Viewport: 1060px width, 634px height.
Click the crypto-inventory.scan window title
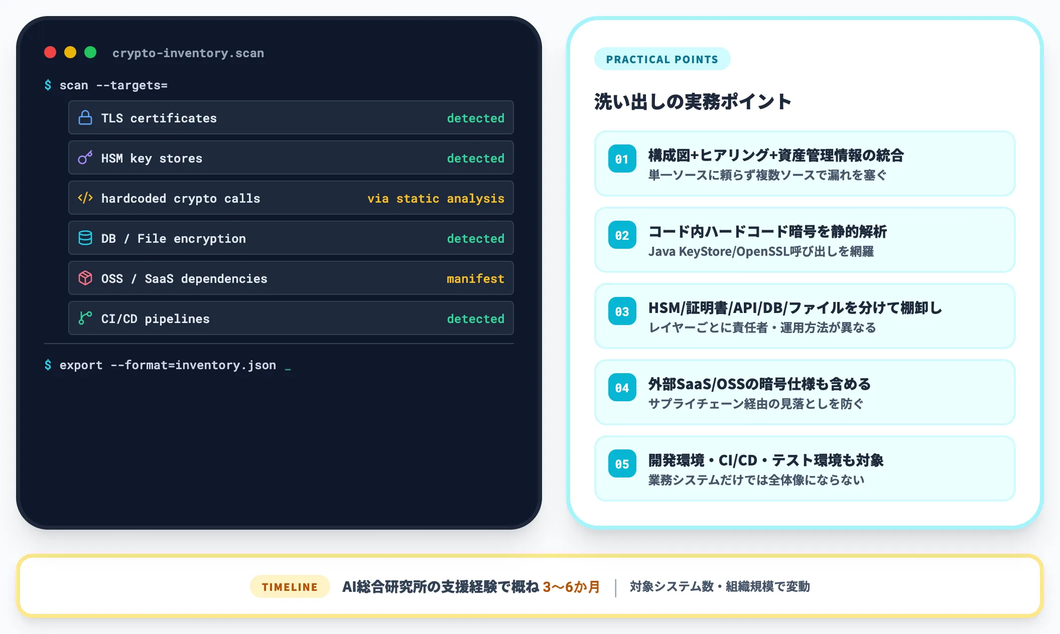[x=188, y=53]
